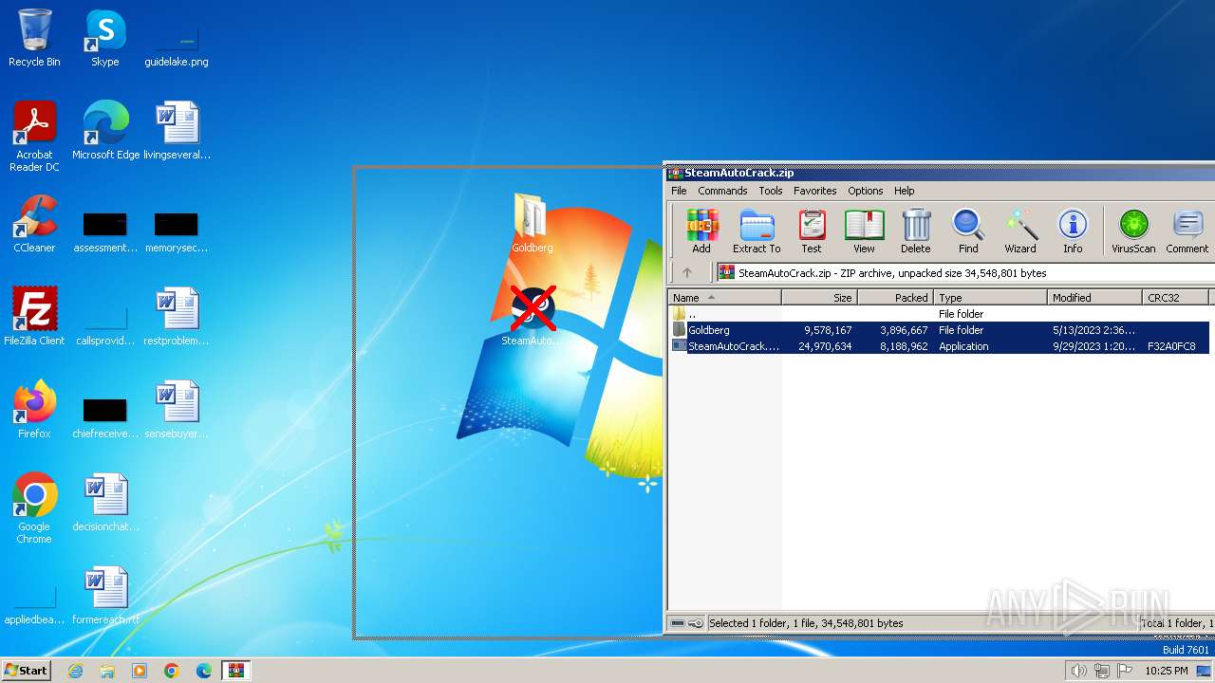Click the Delete trash icon in WinRAR

916,231
